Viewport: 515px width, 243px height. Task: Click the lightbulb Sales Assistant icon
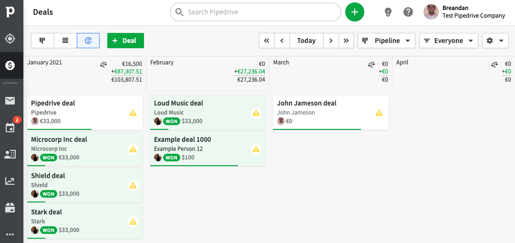pyautogui.click(x=388, y=12)
